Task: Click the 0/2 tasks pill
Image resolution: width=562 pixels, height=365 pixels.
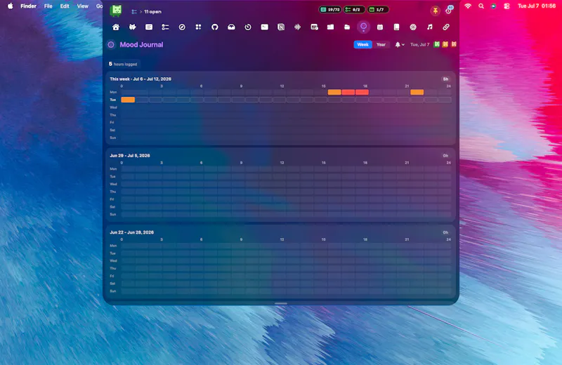Action: point(354,10)
